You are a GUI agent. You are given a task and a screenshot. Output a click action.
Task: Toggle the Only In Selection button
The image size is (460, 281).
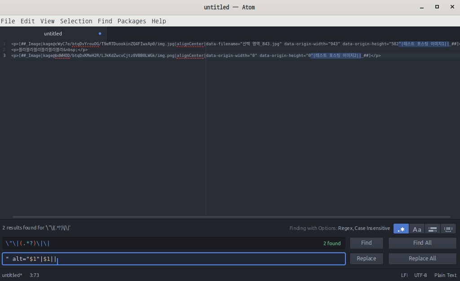433,229
